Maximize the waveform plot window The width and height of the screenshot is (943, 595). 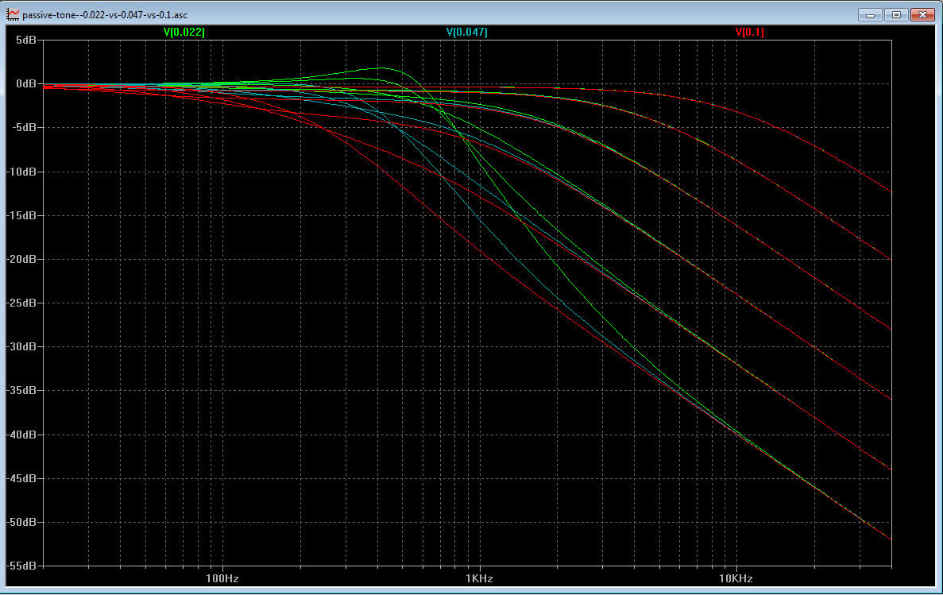pos(896,14)
